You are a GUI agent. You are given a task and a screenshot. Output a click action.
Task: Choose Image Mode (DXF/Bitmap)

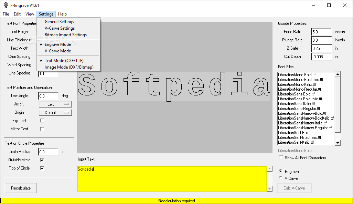click(69, 67)
